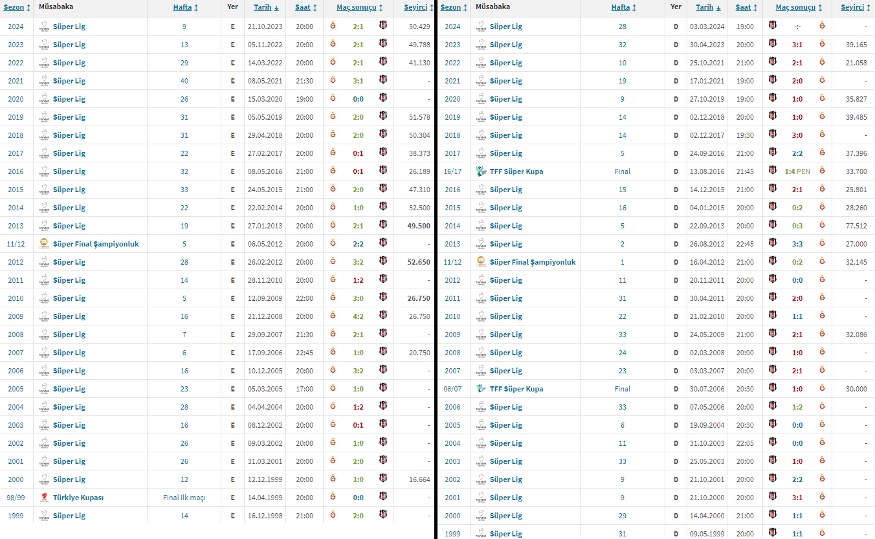Open Süper Final Şampiyonluk link dated 06.05.2012
Viewport: 875px width, 539px height.
tap(96, 244)
